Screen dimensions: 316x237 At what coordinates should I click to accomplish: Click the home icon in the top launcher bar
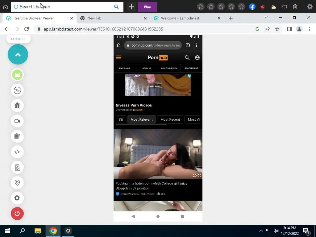[x=6, y=7]
